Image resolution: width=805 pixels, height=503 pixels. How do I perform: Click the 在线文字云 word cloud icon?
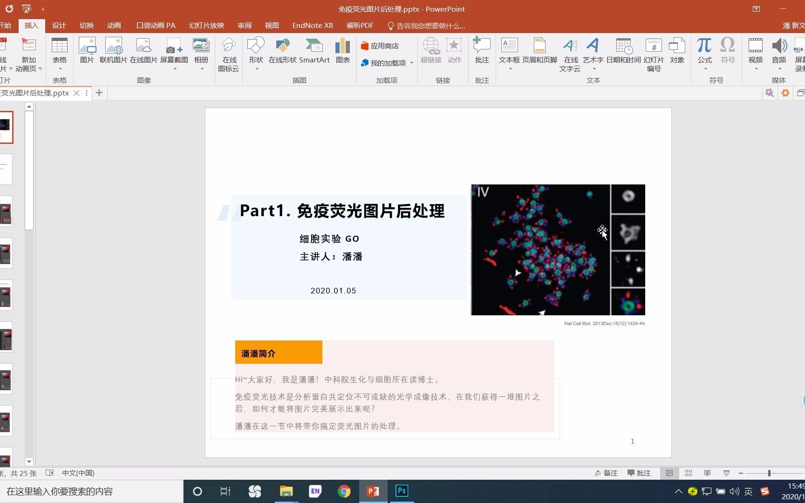(x=570, y=54)
